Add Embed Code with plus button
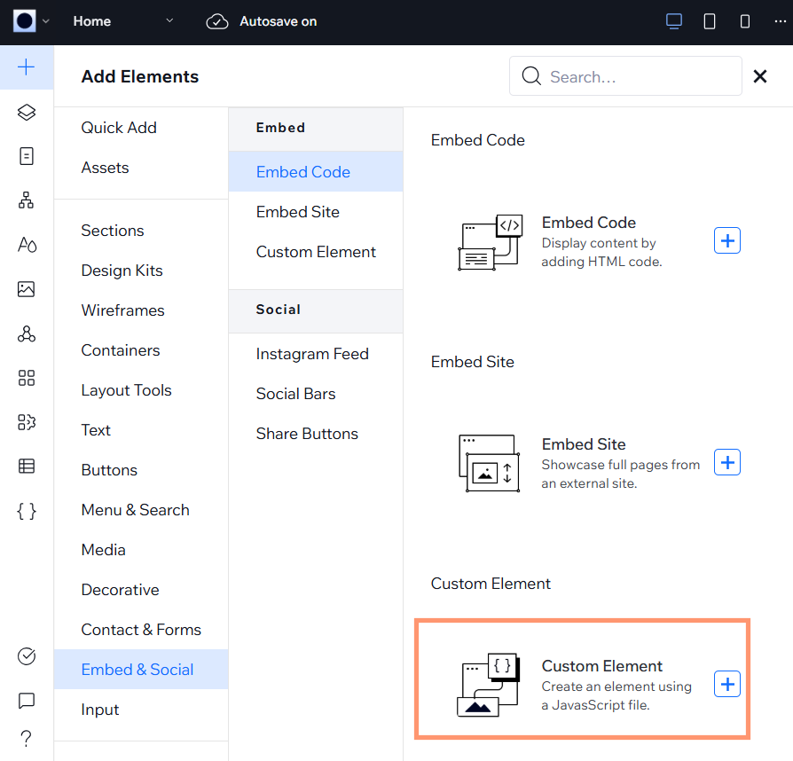This screenshot has width=793, height=761. pos(727,240)
